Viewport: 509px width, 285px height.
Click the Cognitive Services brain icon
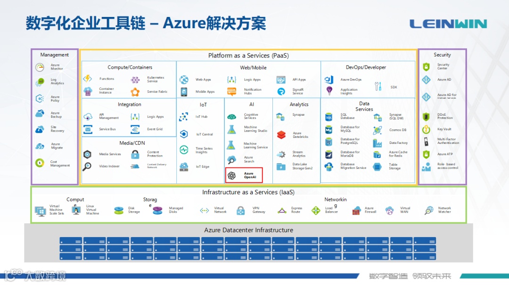[231, 117]
